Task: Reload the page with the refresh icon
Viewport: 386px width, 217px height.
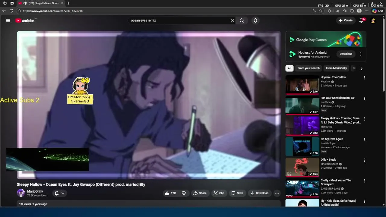Action: 11,11
